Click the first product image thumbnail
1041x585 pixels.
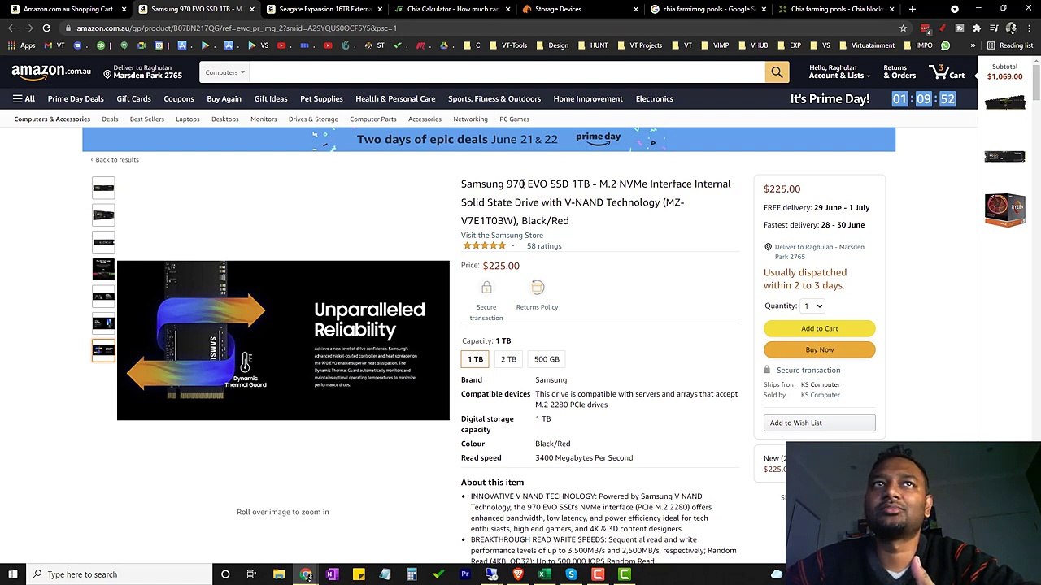[x=103, y=188]
